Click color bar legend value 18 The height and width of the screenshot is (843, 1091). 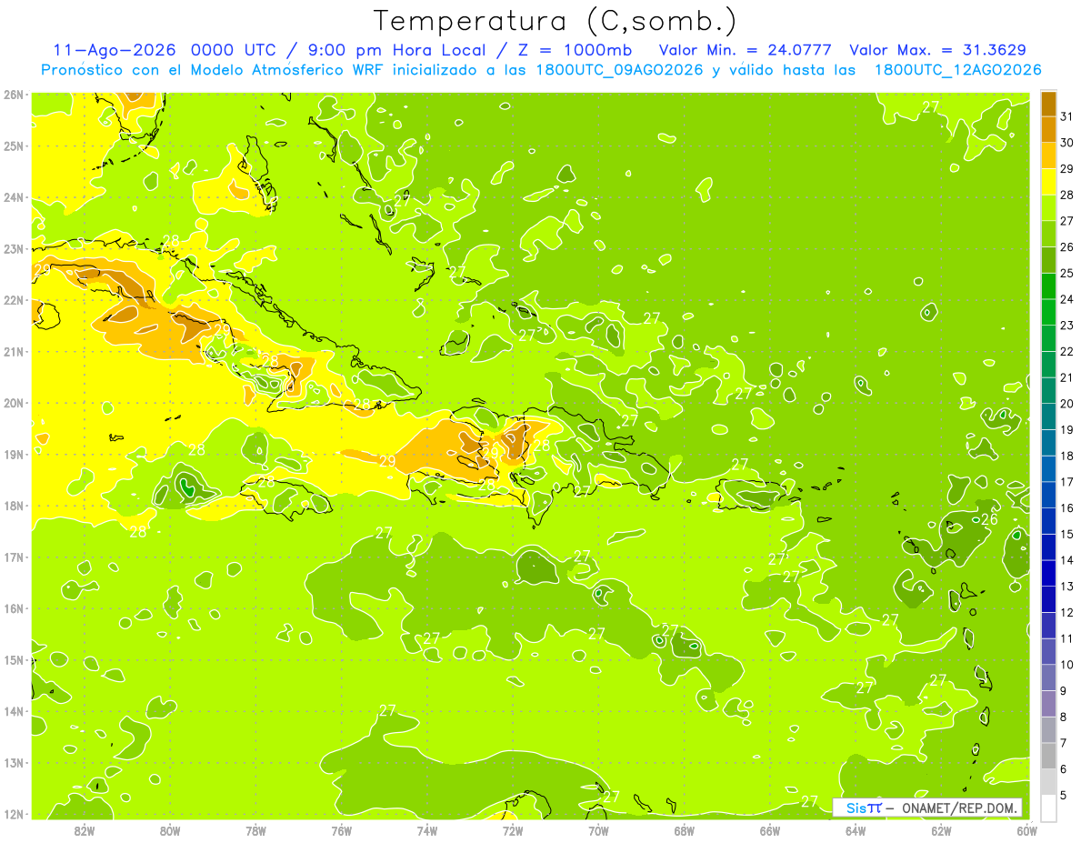click(x=1066, y=456)
